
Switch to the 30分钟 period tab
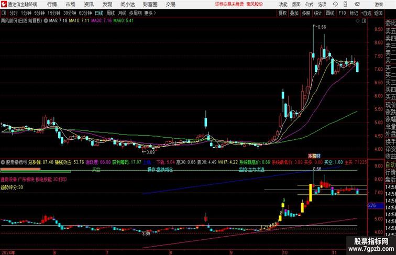(x=70, y=13)
